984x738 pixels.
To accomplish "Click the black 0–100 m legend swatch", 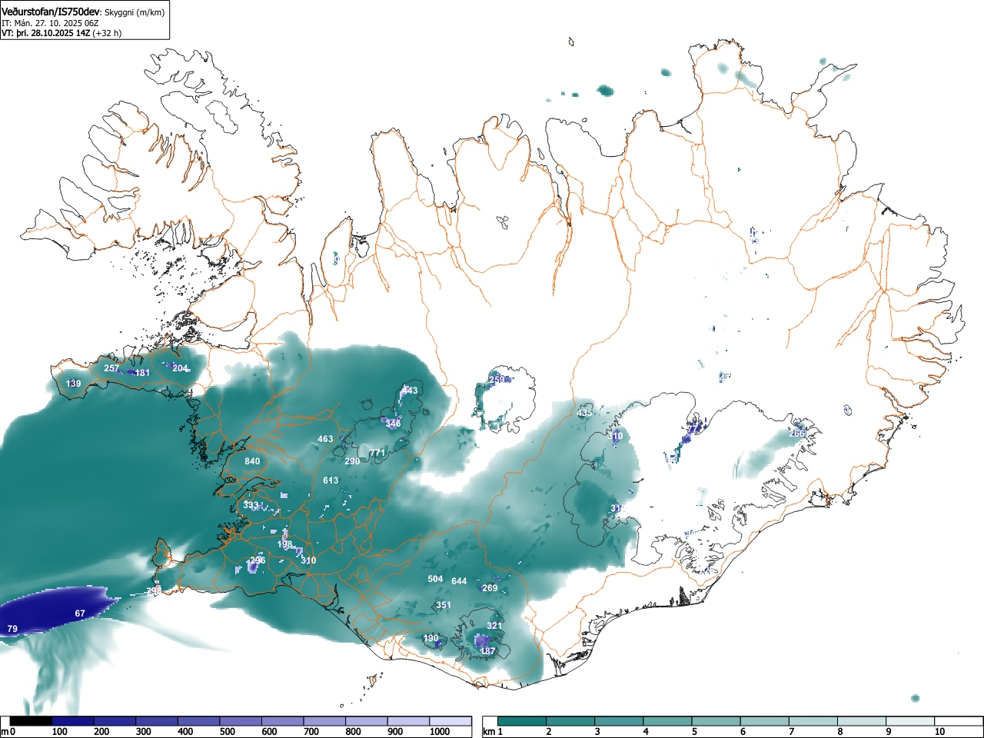I will click(32, 721).
